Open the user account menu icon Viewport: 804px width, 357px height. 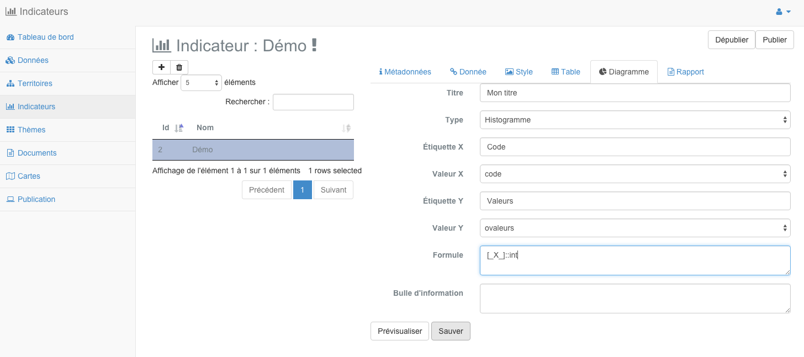[779, 12]
